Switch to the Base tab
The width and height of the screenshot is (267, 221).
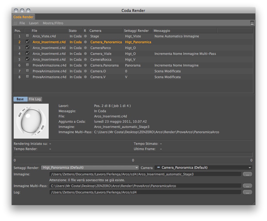(x=20, y=99)
